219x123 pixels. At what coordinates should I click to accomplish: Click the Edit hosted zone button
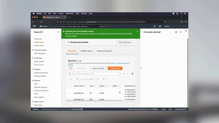click(x=125, y=42)
